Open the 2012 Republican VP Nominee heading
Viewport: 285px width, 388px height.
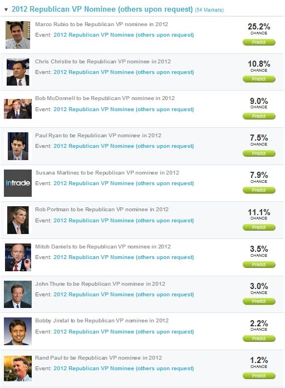pyautogui.click(x=102, y=9)
